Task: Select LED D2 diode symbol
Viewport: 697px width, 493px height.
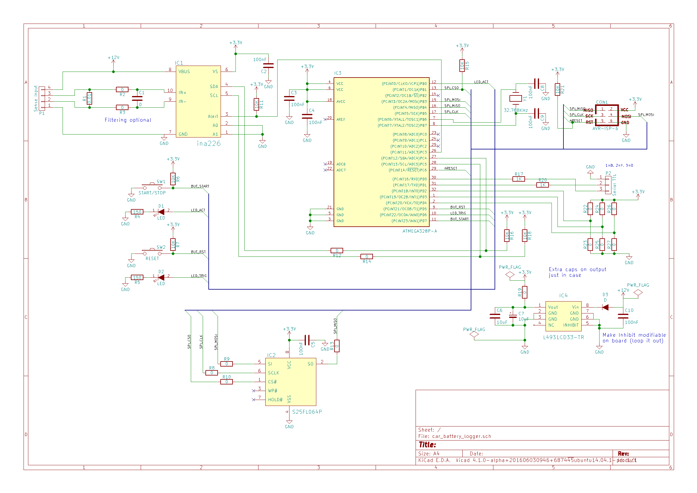Action: pyautogui.click(x=161, y=277)
